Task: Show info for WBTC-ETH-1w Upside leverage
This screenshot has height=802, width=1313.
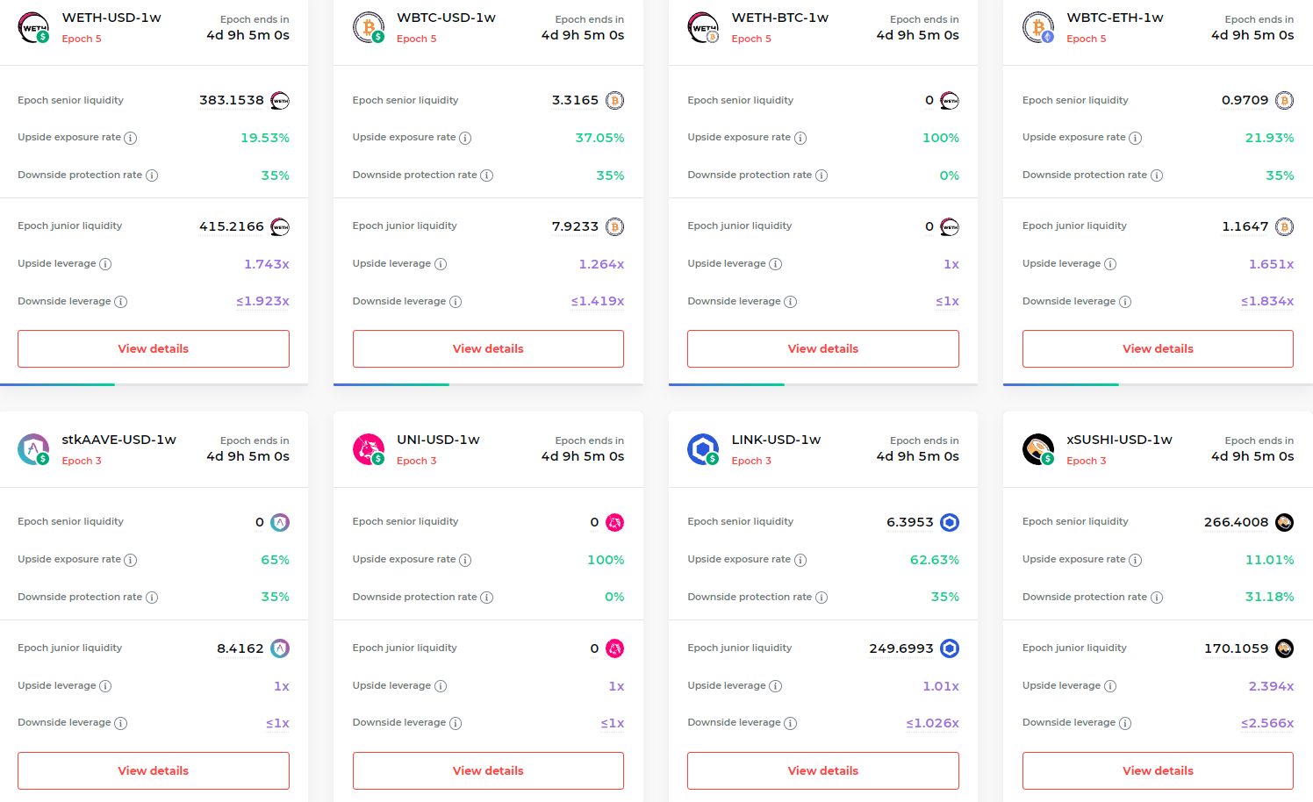Action: pos(1110,264)
